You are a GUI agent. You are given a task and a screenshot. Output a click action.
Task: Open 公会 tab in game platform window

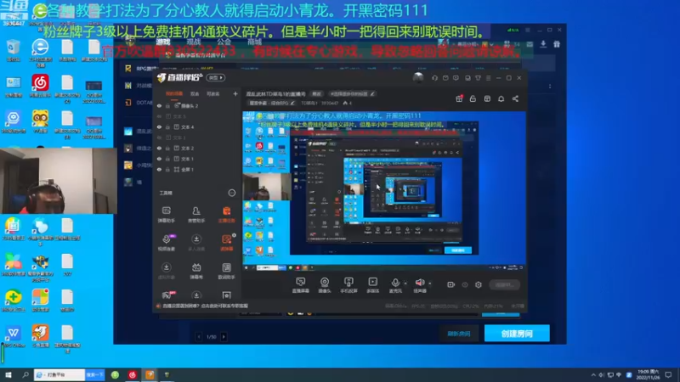224,42
